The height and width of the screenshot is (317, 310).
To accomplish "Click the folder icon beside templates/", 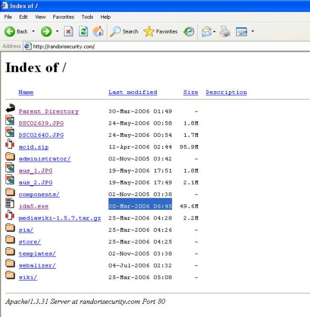I will click(10, 251).
